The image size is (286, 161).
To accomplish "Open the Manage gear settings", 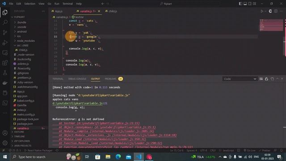I will click(5, 143).
